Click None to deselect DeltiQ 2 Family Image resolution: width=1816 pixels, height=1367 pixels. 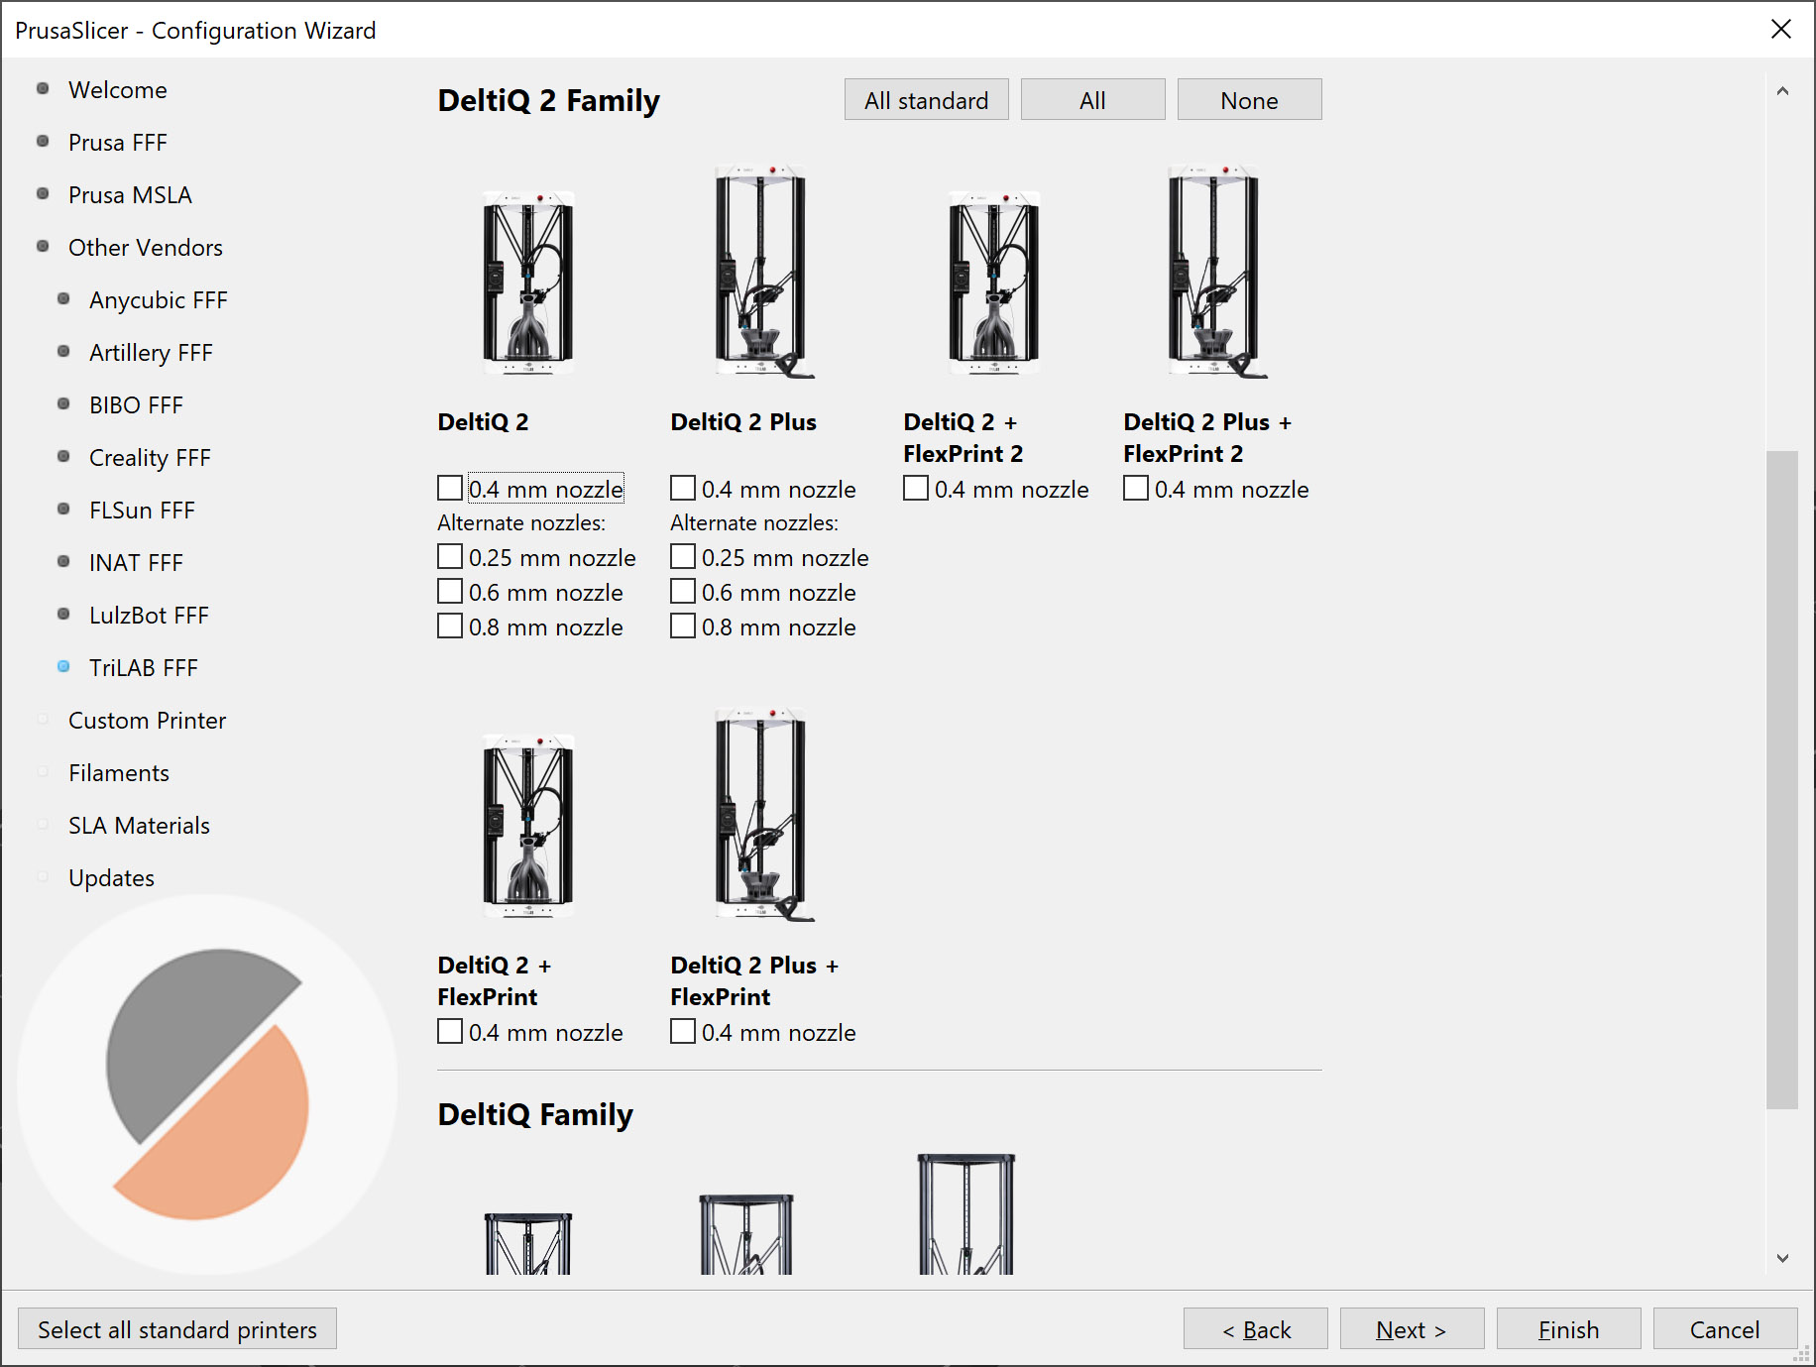(1249, 100)
